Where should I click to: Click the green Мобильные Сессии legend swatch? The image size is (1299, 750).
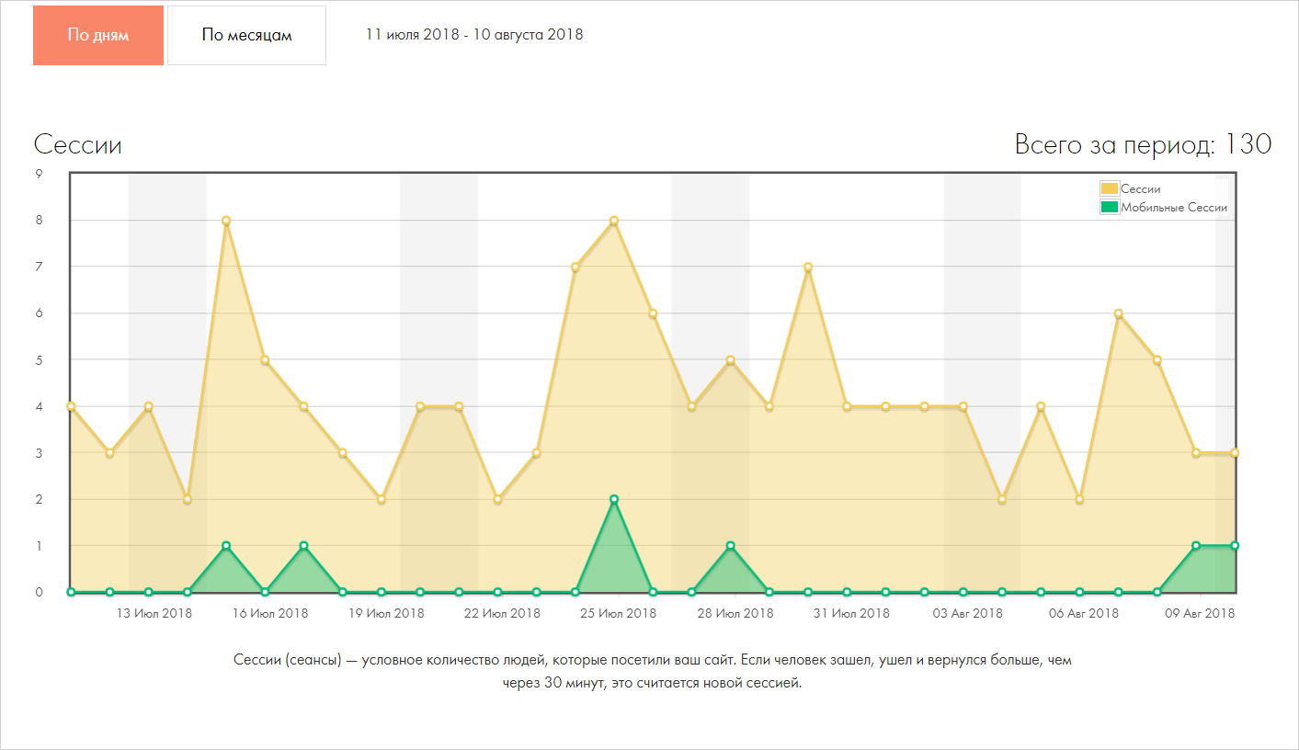[1110, 207]
